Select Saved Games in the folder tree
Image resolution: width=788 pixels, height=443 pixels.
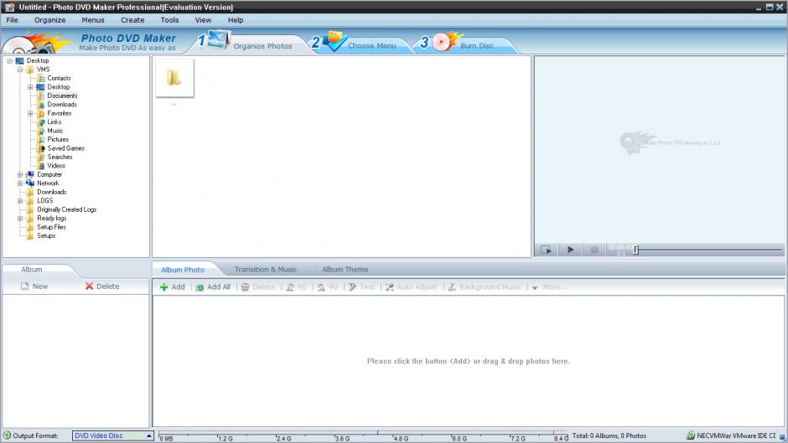pos(66,148)
